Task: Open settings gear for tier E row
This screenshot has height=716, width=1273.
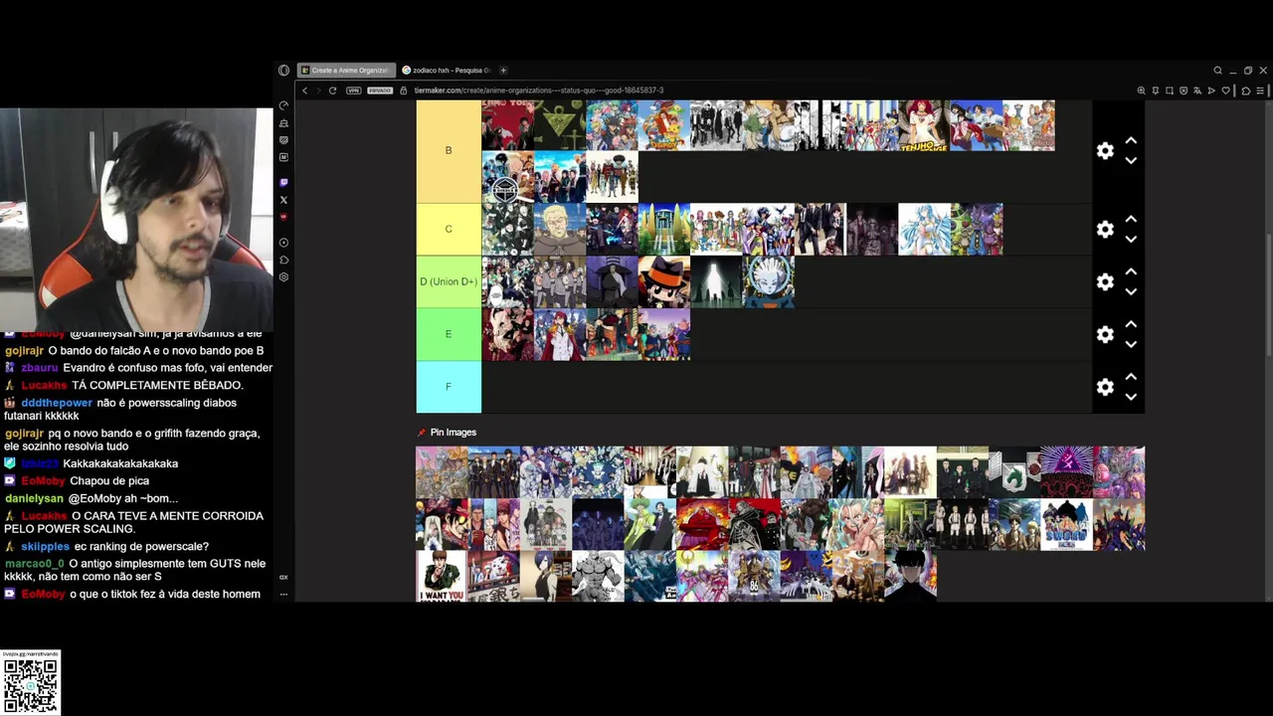Action: 1105,334
